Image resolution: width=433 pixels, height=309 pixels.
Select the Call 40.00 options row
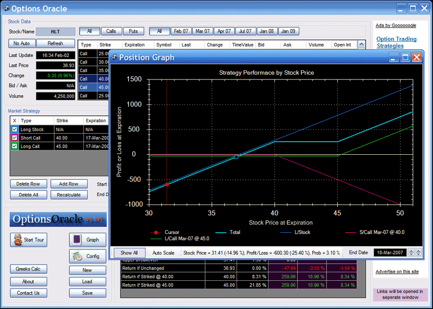click(x=94, y=78)
